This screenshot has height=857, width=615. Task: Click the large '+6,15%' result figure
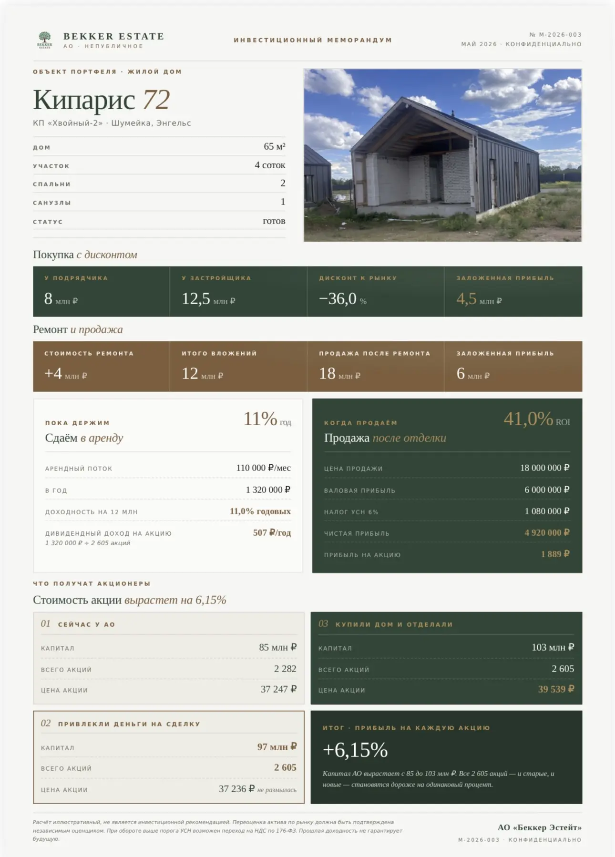pos(355,750)
